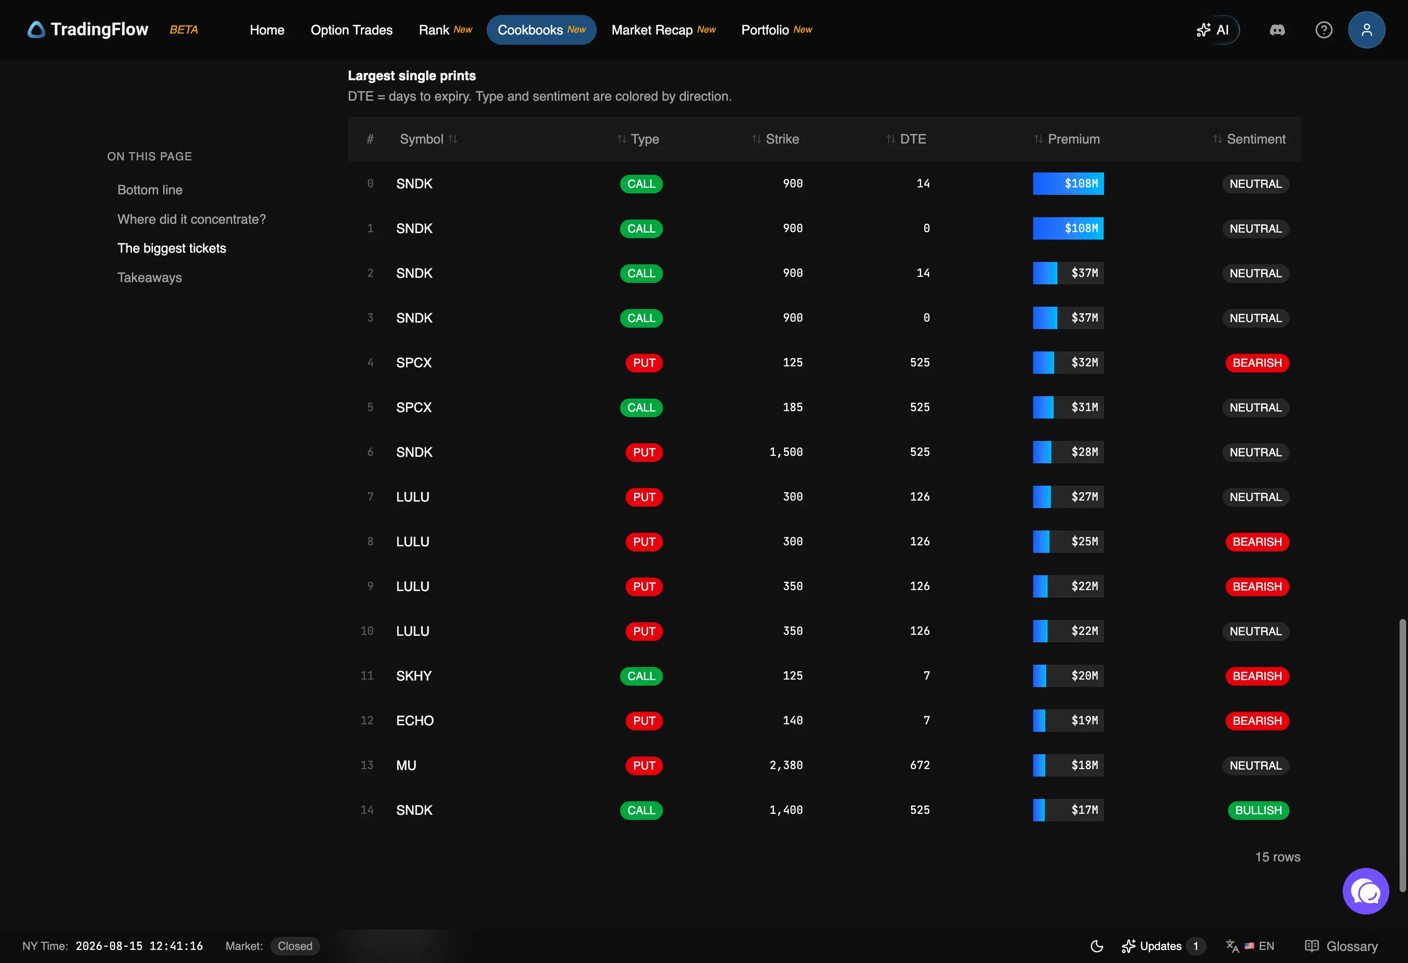Screen dimensions: 1408x963
Task: Toggle dark mode moon icon
Action: (x=1097, y=946)
